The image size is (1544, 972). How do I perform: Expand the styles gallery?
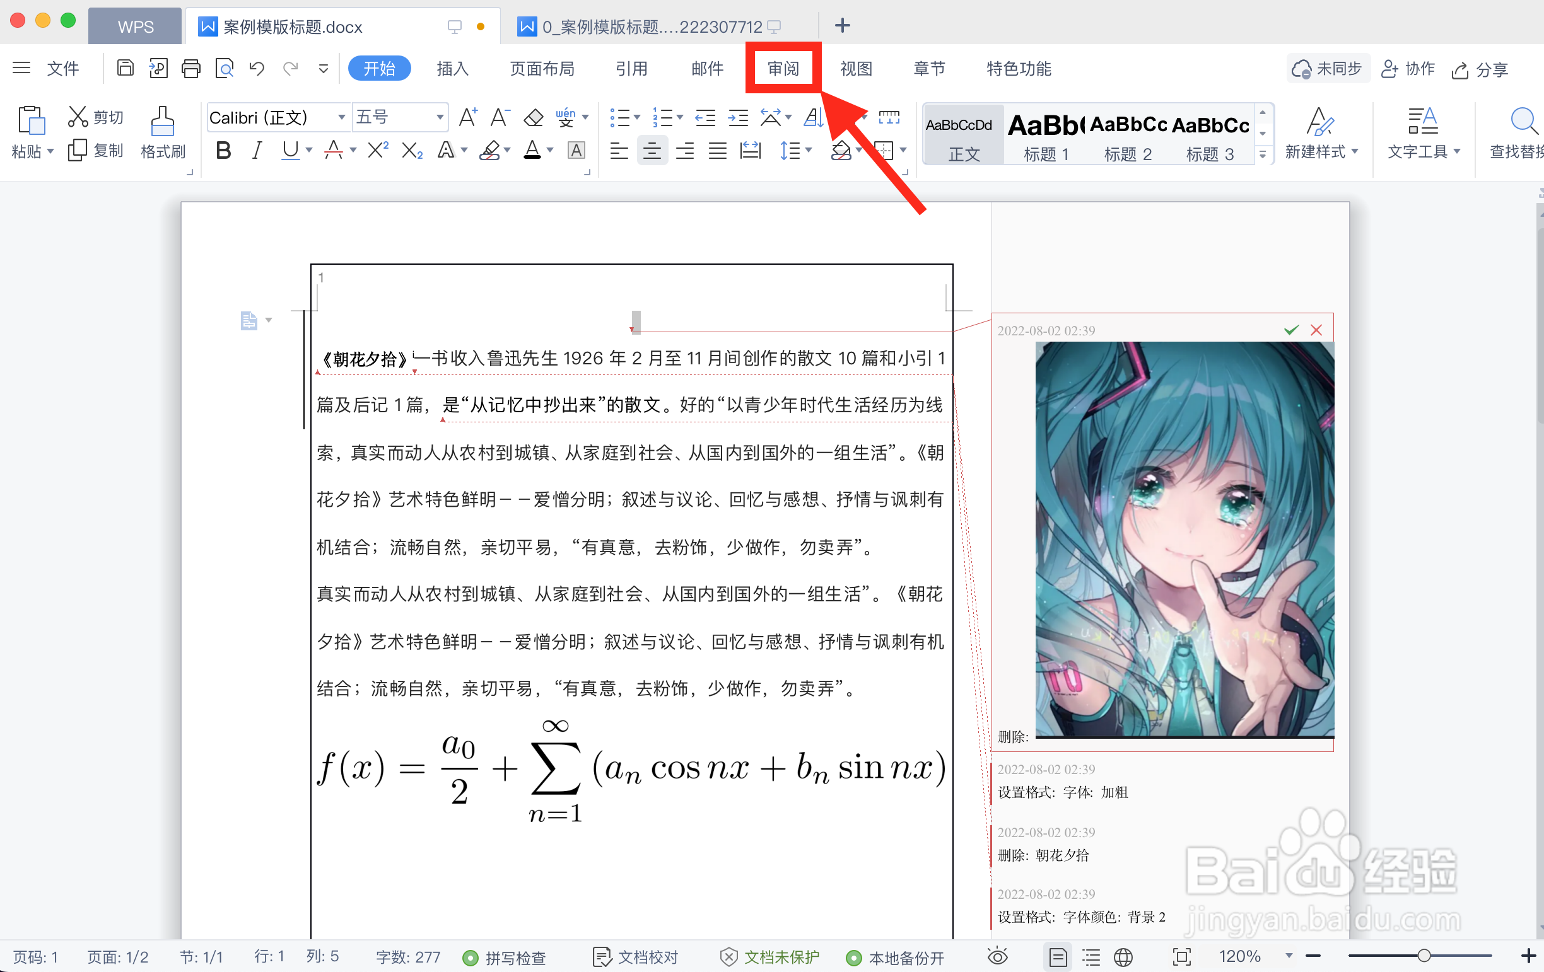(1262, 154)
